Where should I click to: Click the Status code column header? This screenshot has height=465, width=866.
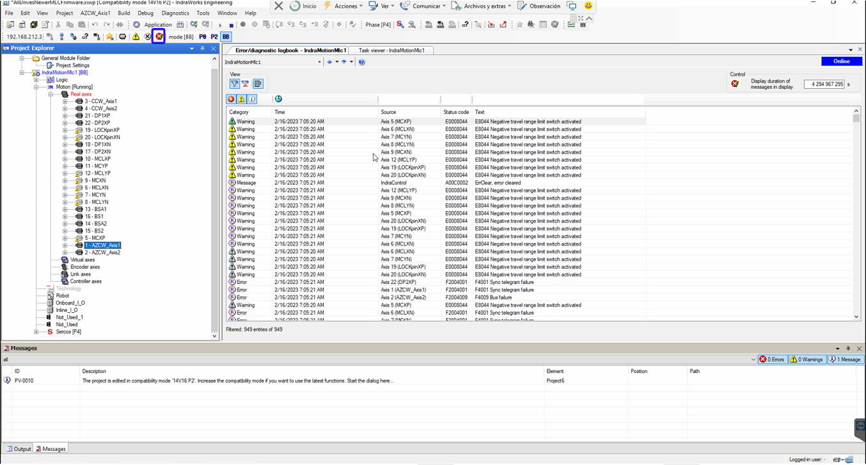456,112
